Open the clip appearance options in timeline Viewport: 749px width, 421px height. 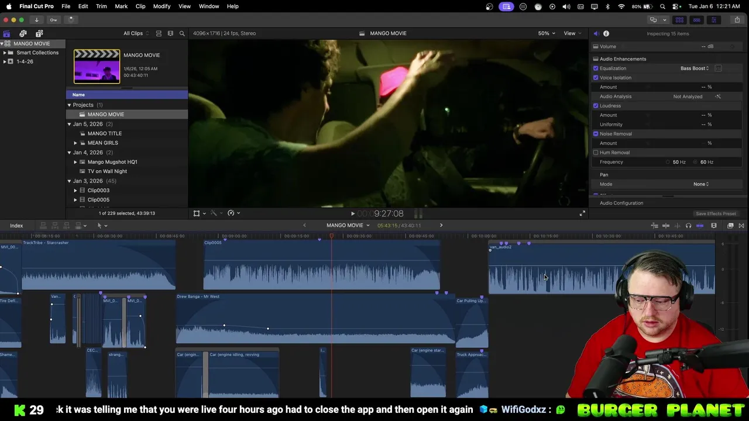pyautogui.click(x=714, y=226)
